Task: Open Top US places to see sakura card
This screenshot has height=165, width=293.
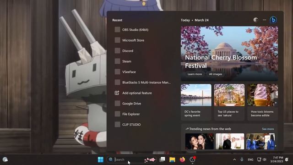Action: [x=229, y=102]
